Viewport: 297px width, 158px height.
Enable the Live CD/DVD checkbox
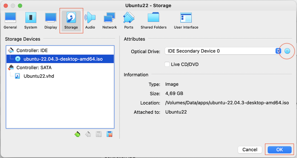(x=167, y=64)
